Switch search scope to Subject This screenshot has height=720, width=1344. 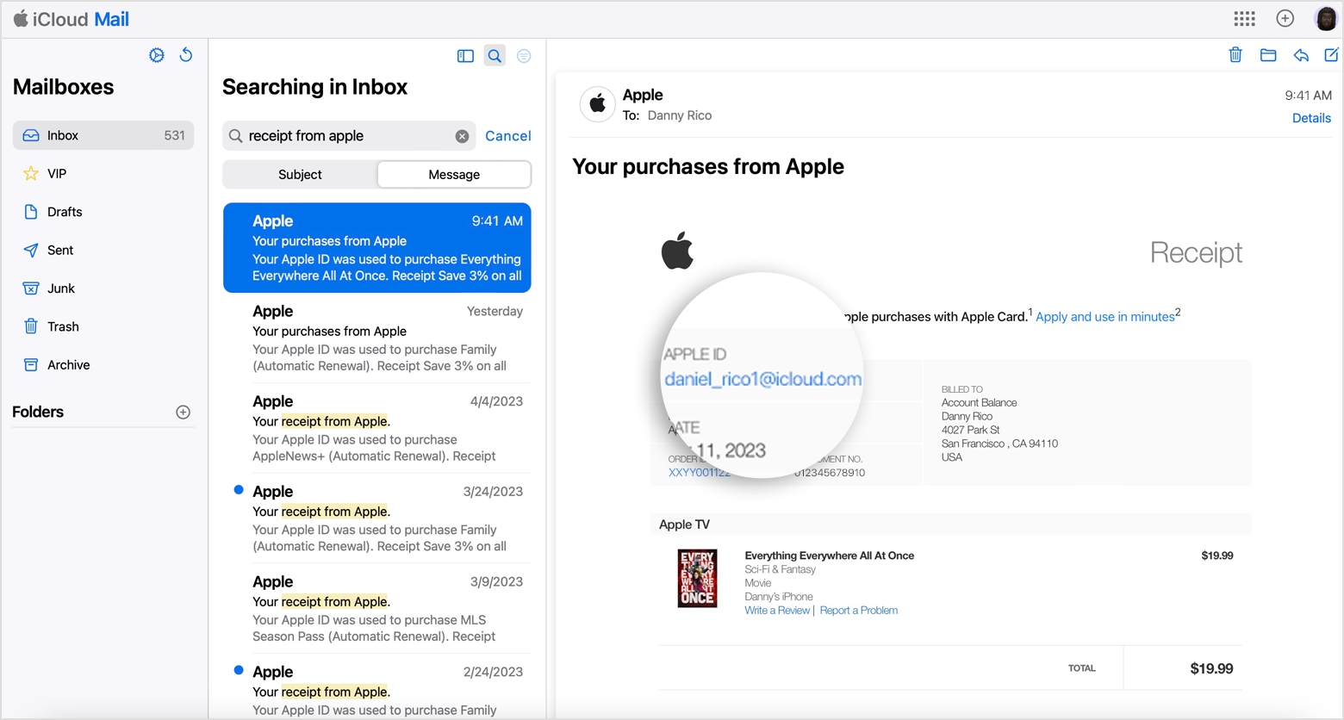click(x=300, y=175)
